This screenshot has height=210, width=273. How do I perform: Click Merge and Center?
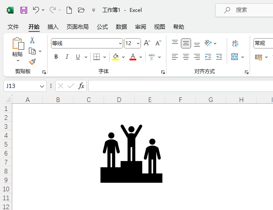point(234,57)
